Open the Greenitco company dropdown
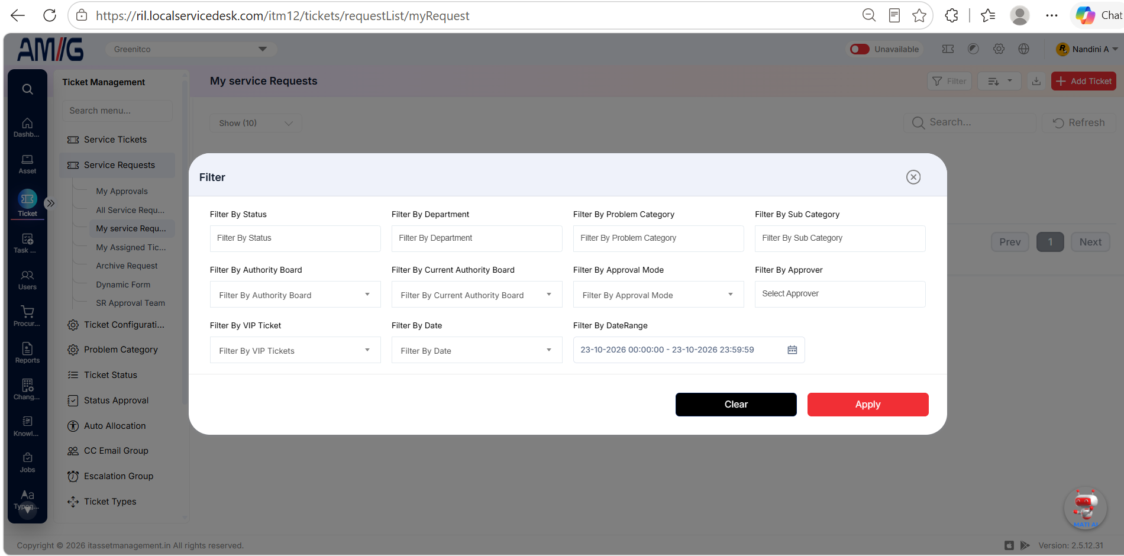Screen dimensions: 1124x556 190,49
